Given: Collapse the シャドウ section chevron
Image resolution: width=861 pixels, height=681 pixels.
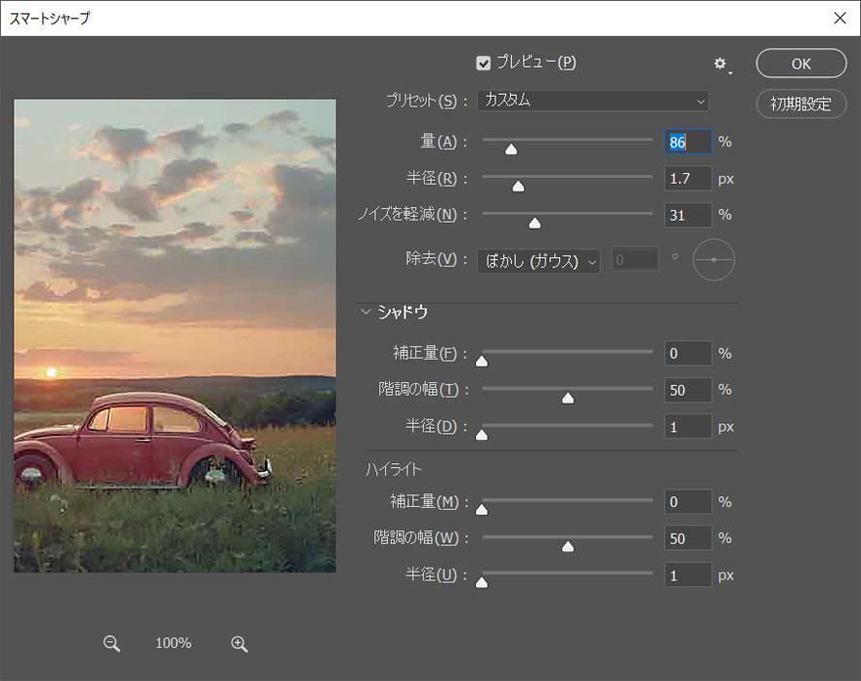Looking at the screenshot, I should [x=366, y=311].
